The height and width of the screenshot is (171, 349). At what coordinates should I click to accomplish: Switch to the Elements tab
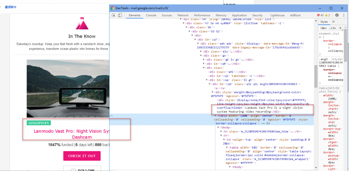click(134, 15)
